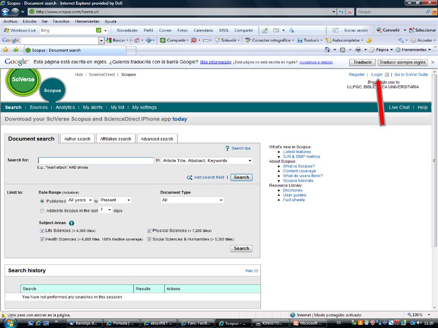Click the Traducir siempre inglés button
This screenshot has width=438, height=328.
[x=402, y=62]
